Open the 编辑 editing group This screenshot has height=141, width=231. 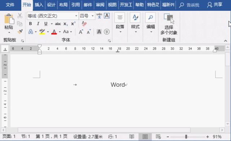151,23
